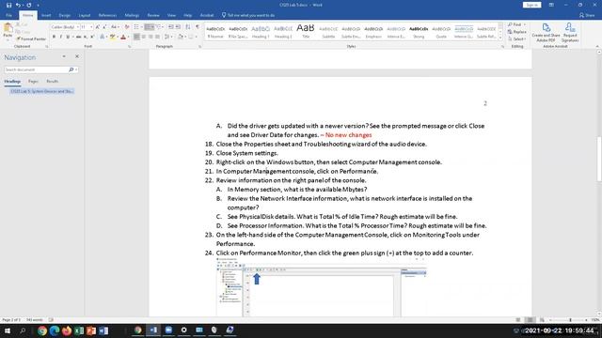The width and height of the screenshot is (602, 338).
Task: Click the Sign in button
Action: 531,5
